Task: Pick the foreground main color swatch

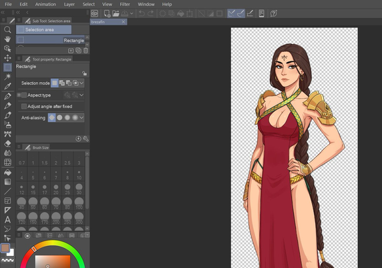Action: (x=5, y=248)
